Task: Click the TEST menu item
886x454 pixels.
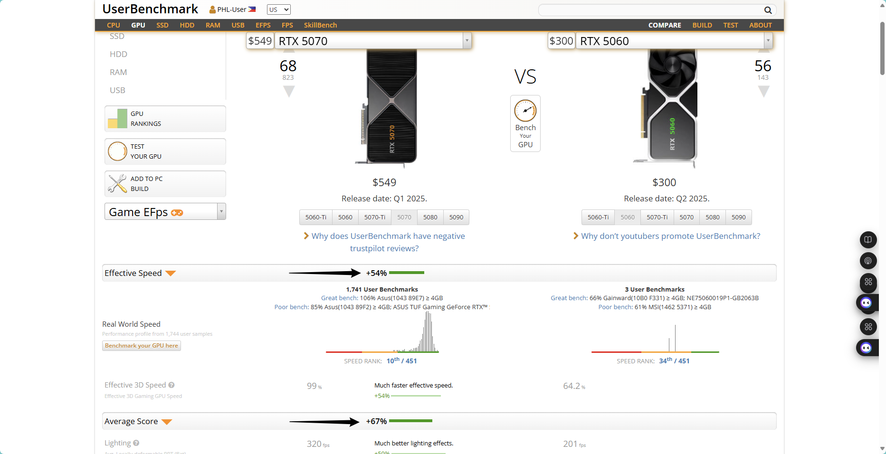Action: pyautogui.click(x=731, y=25)
